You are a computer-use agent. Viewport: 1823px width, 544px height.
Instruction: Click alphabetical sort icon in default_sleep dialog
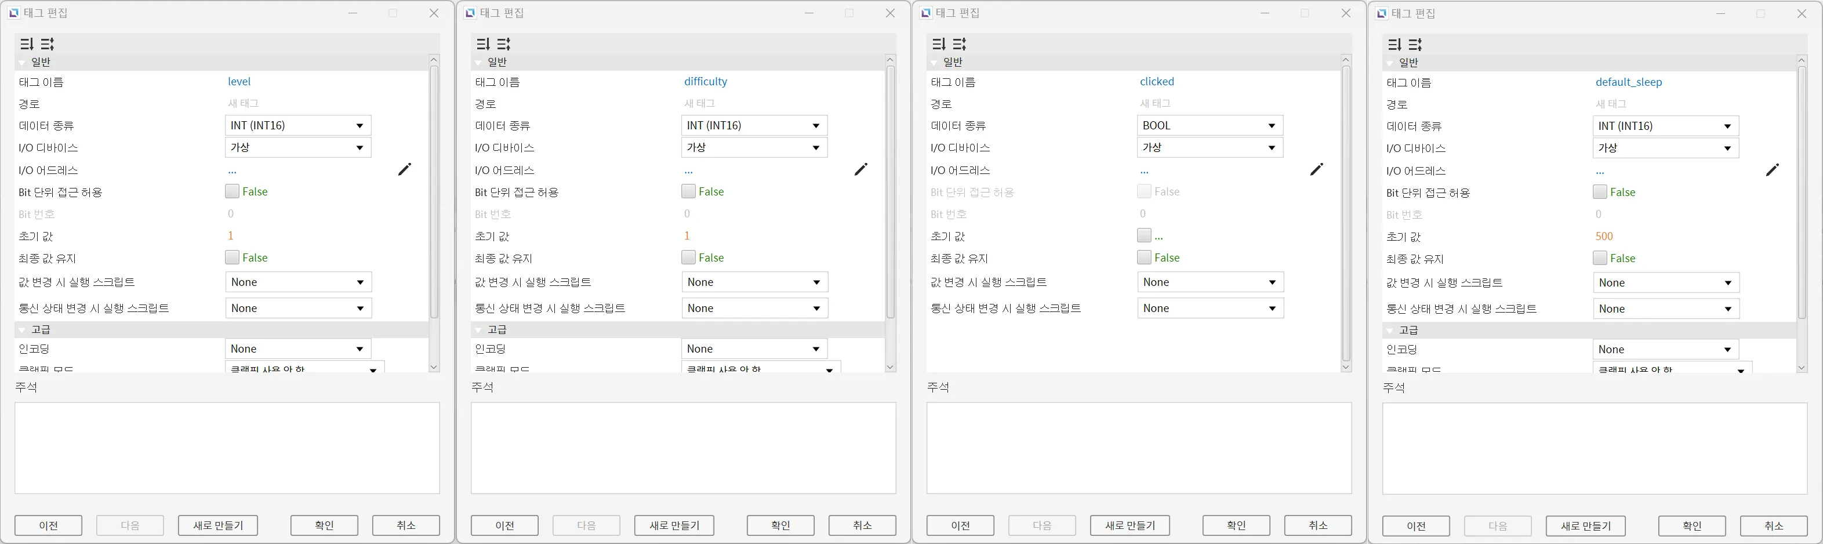pyautogui.click(x=1415, y=45)
